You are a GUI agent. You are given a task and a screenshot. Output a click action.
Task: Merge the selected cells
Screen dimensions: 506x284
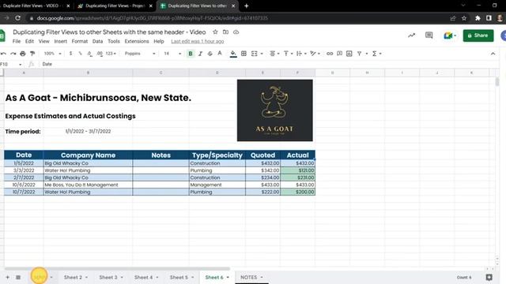click(x=255, y=54)
